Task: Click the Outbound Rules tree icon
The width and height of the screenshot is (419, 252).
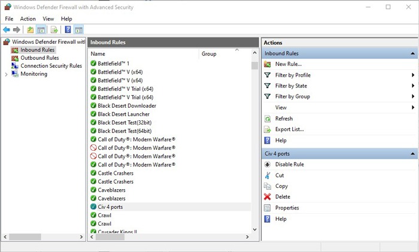Action: [x=15, y=58]
